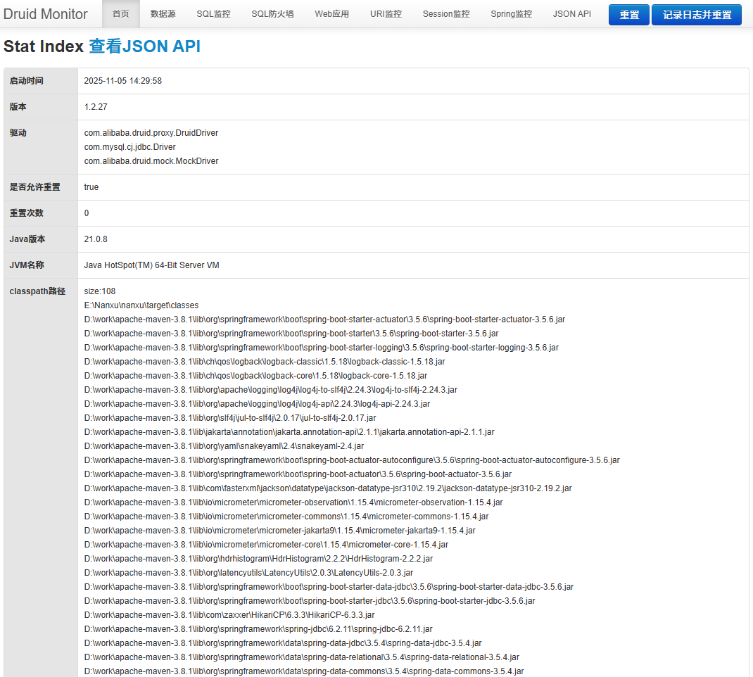Switch to the 数据源 tab
The height and width of the screenshot is (677, 753).
pyautogui.click(x=163, y=13)
